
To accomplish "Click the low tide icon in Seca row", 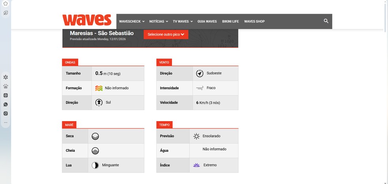I will (95, 136).
